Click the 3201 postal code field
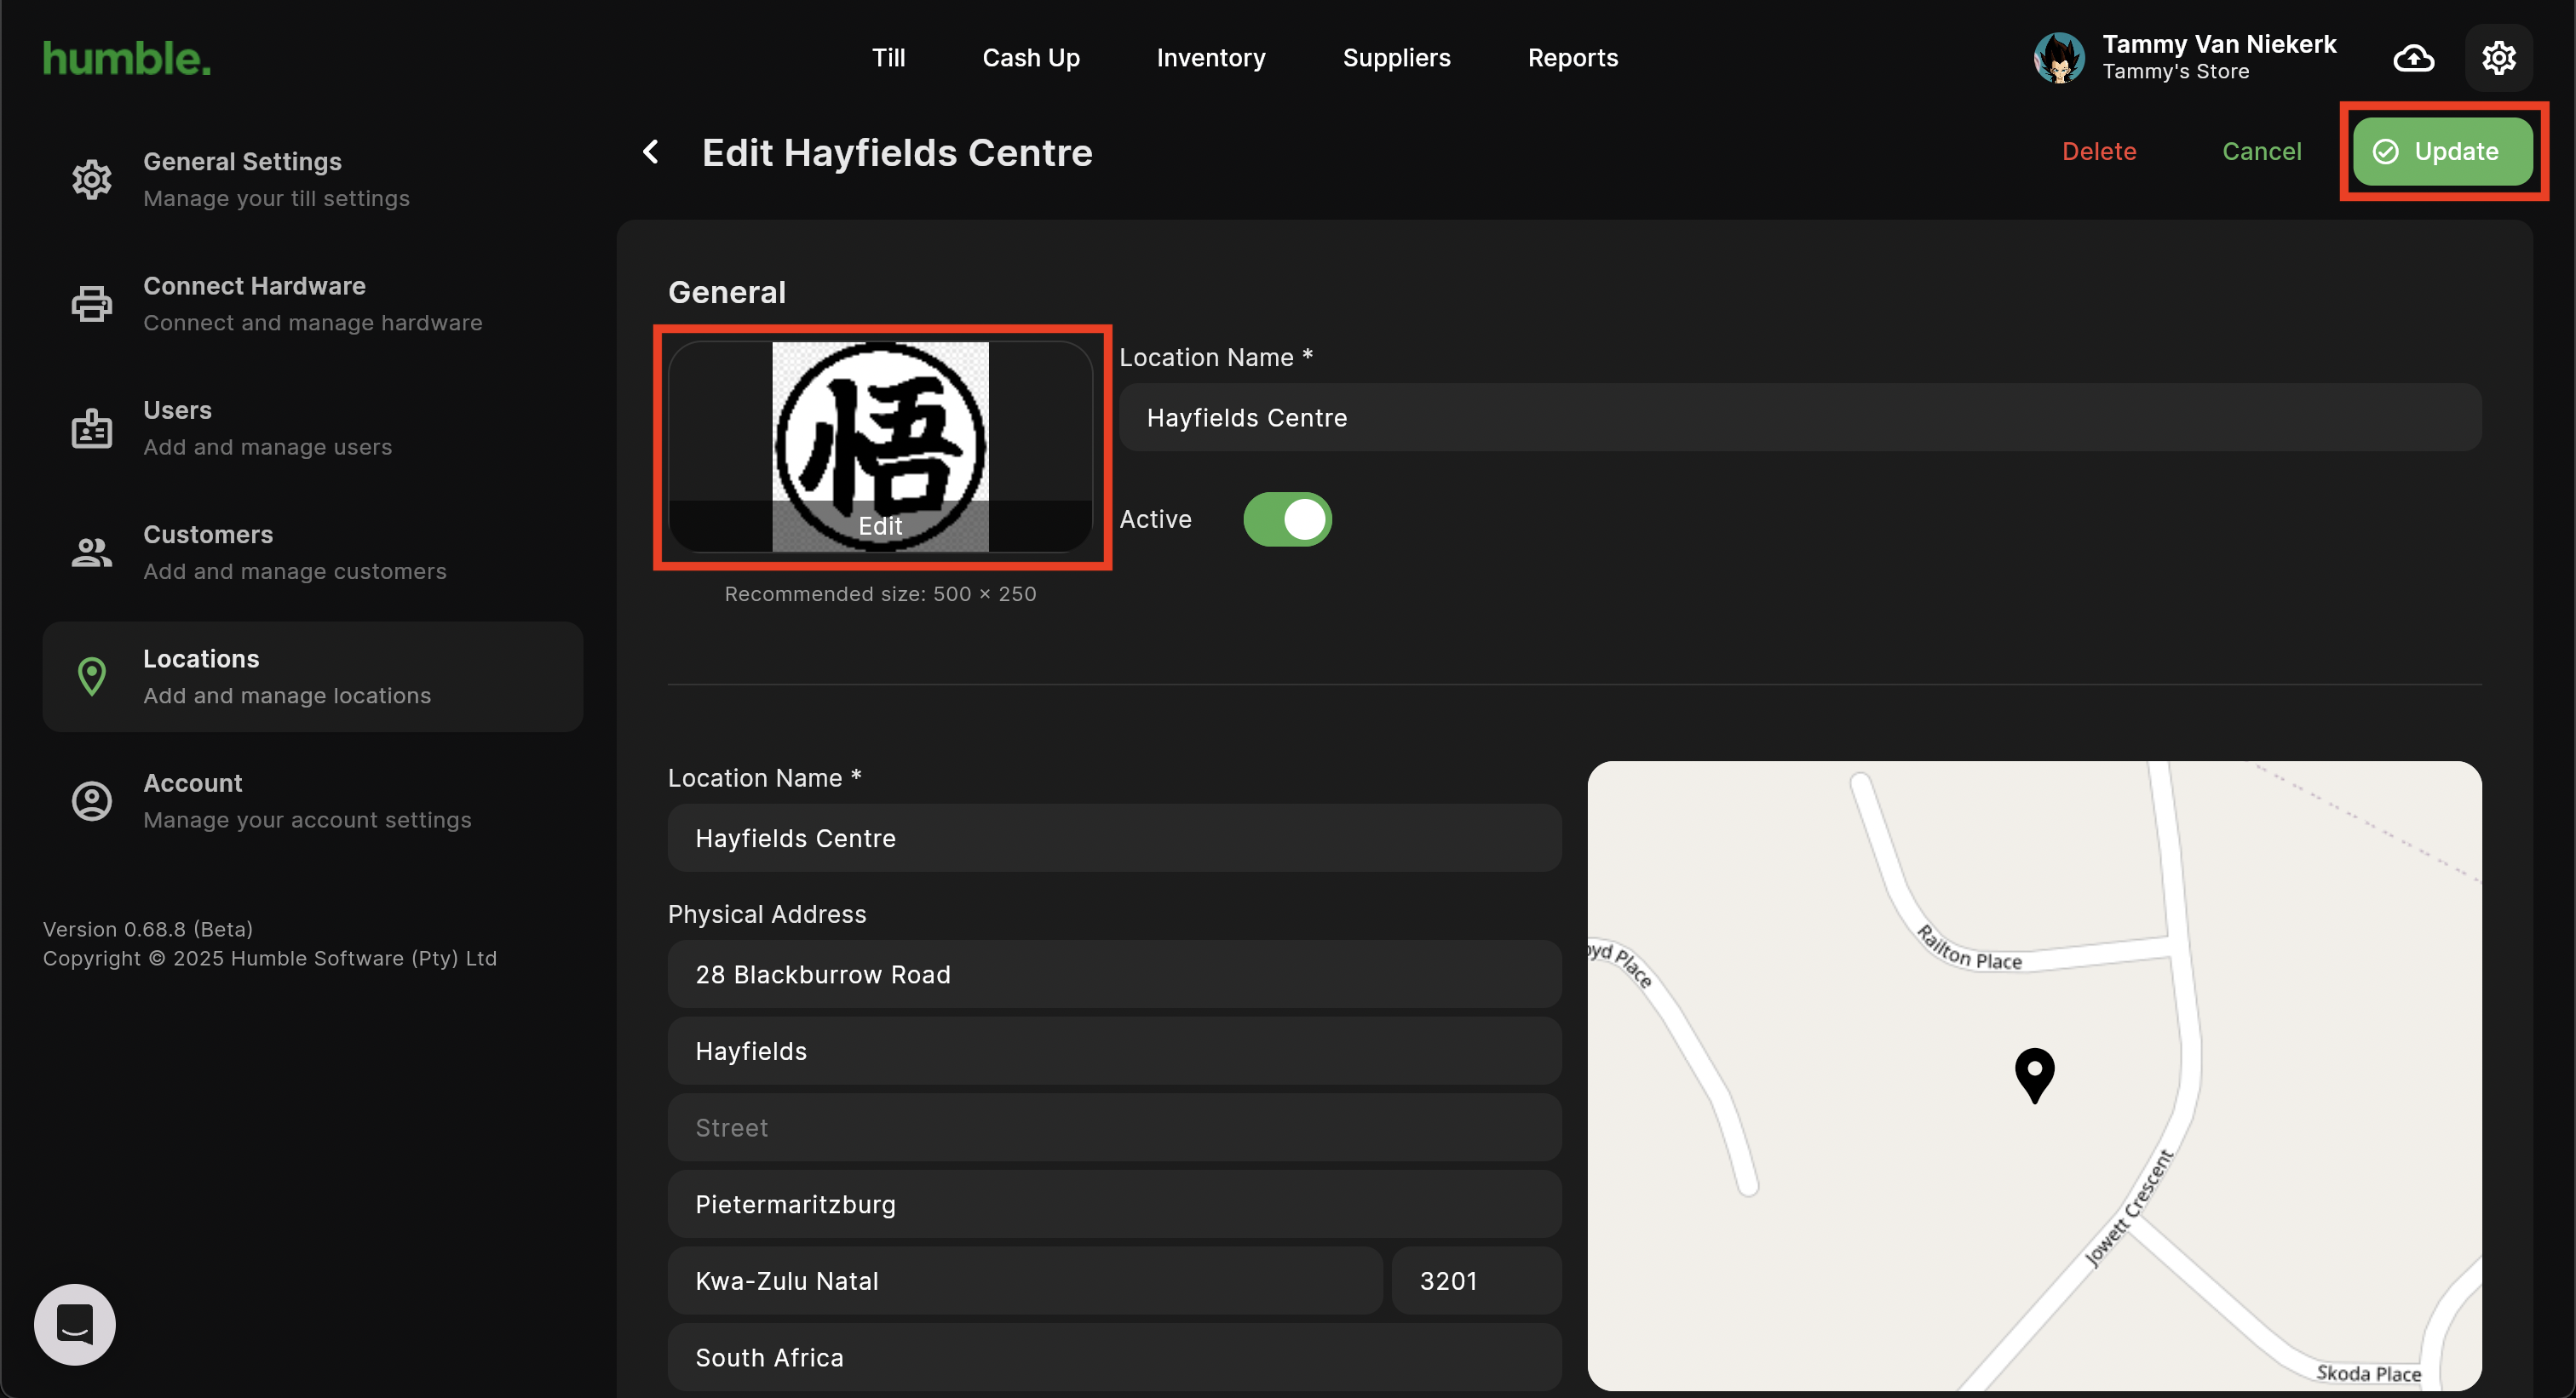This screenshot has width=2576, height=1398. click(1476, 1281)
